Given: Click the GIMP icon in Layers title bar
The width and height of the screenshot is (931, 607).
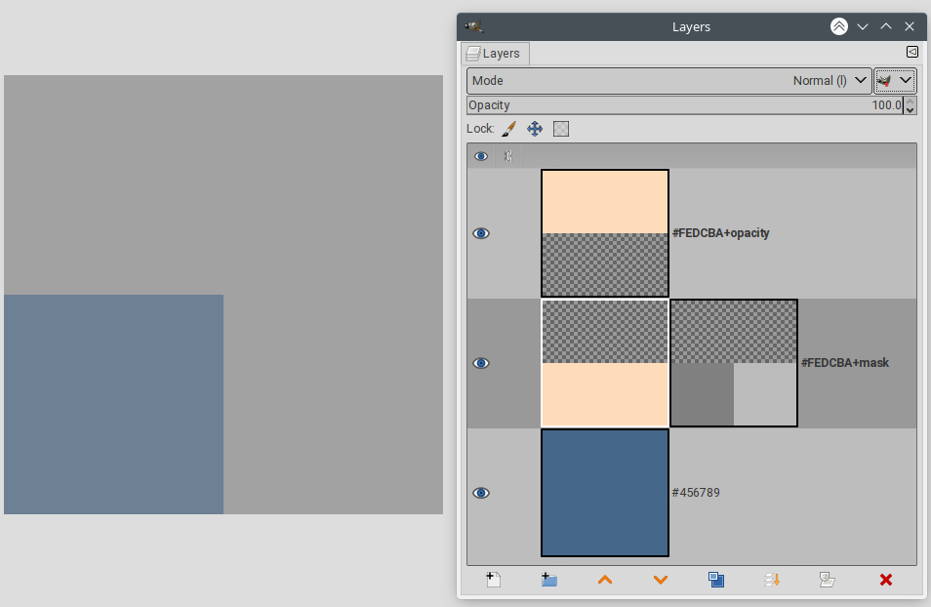Looking at the screenshot, I should click(474, 26).
